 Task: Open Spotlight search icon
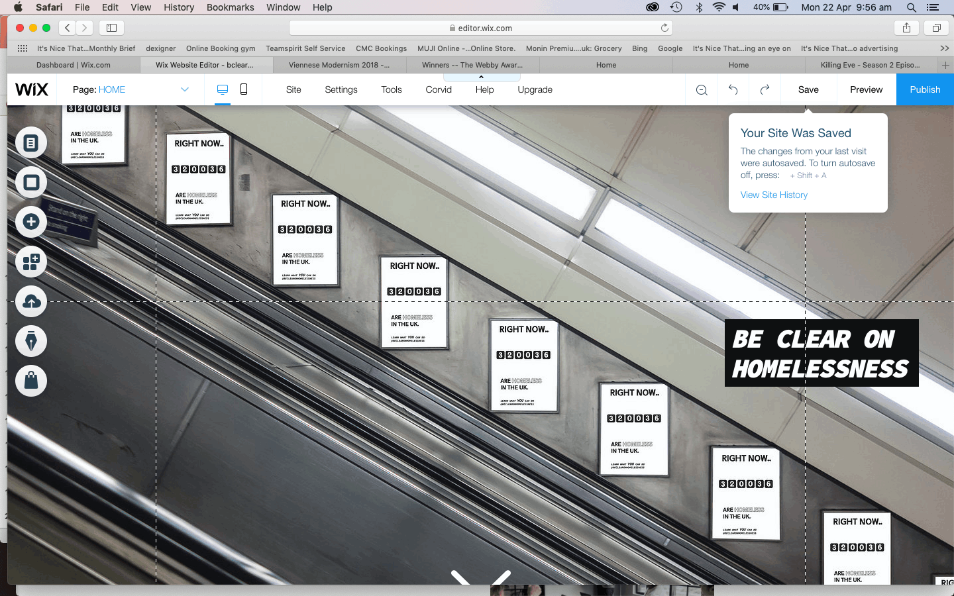click(912, 7)
